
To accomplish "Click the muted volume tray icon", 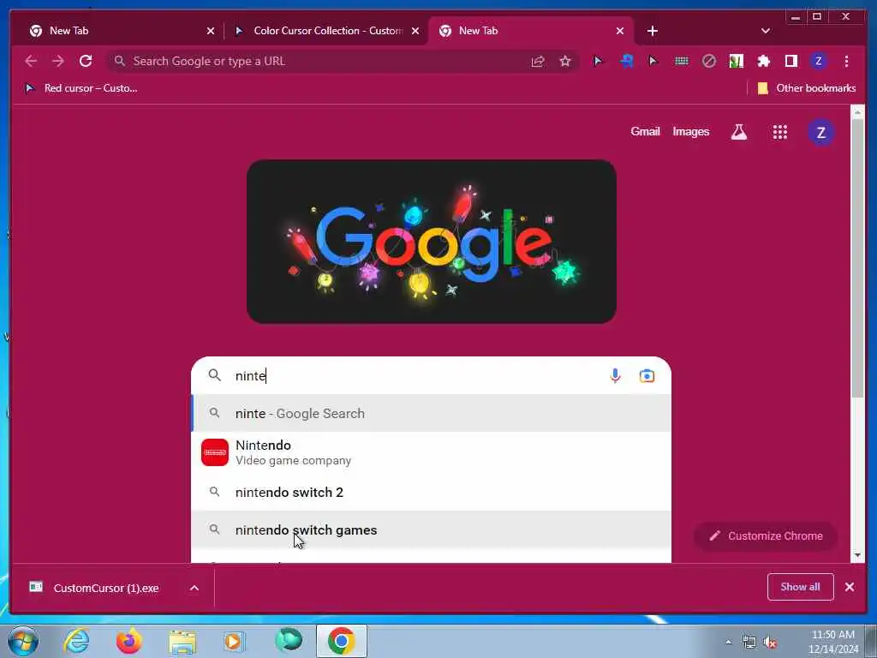I will click(x=770, y=643).
